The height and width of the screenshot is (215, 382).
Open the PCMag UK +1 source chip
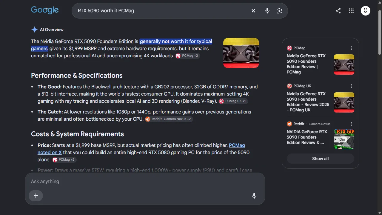(233, 101)
